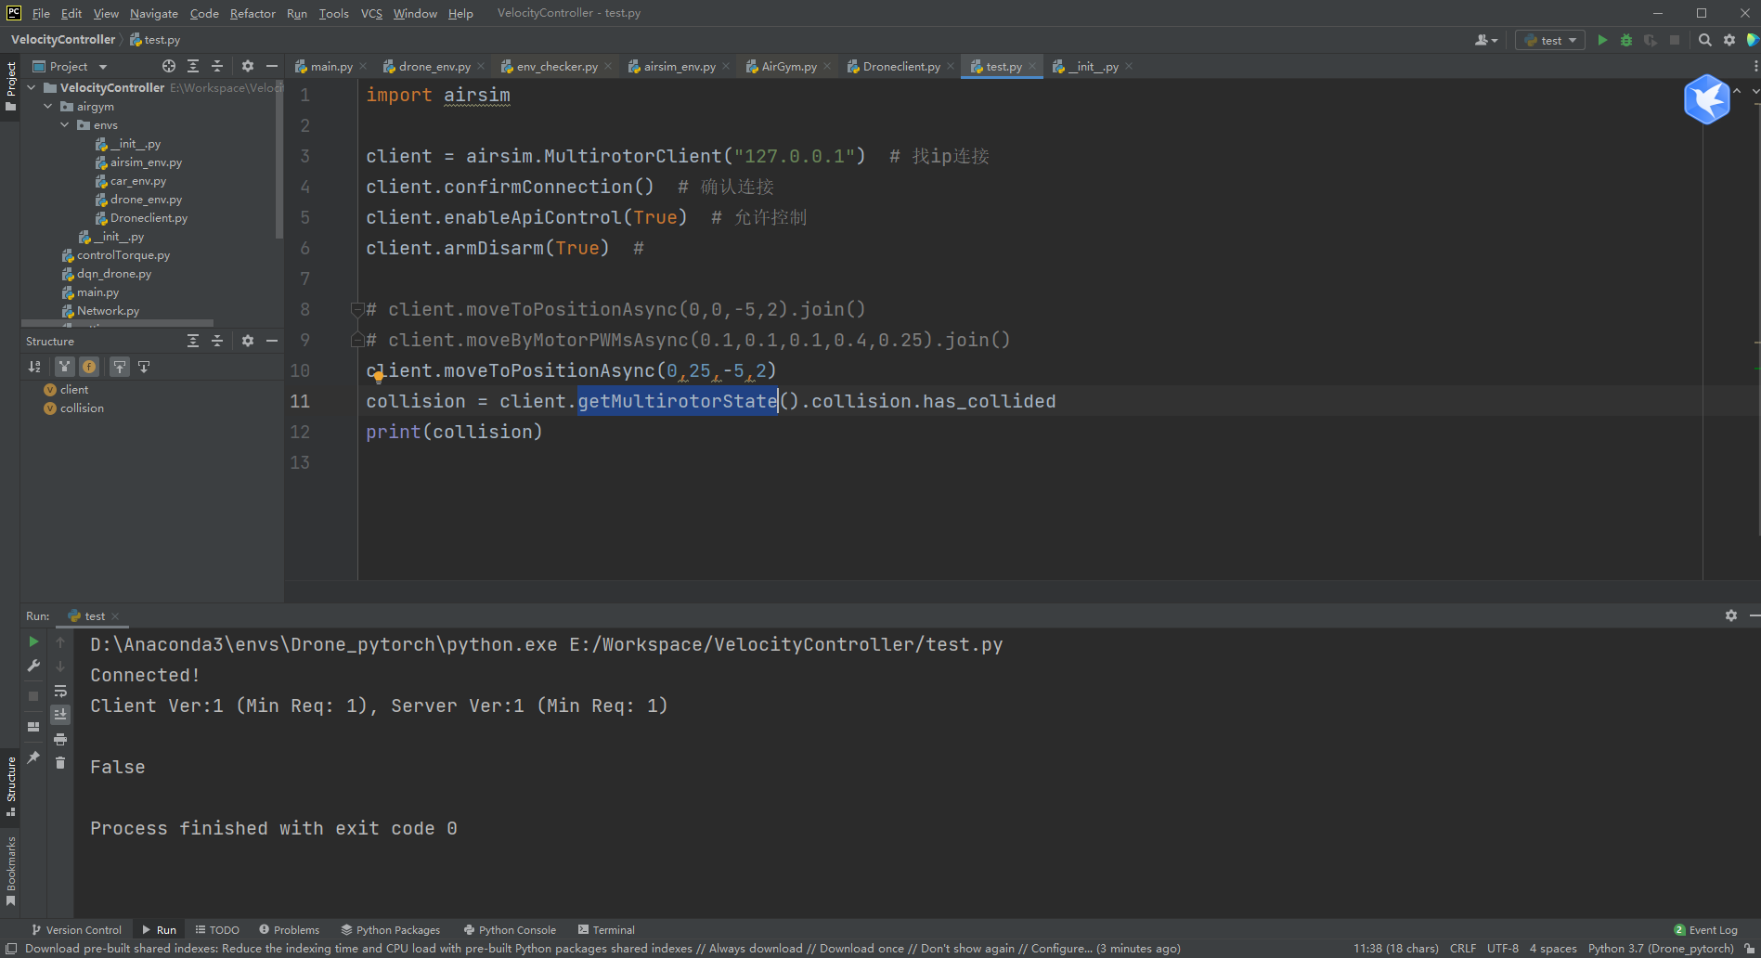This screenshot has width=1761, height=958.
Task: Expand all in Project panel
Action: click(193, 66)
